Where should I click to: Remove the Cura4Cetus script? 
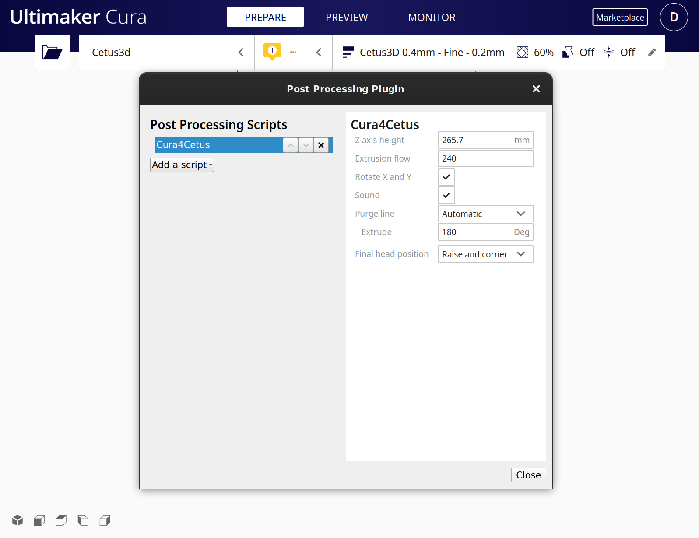pos(321,145)
